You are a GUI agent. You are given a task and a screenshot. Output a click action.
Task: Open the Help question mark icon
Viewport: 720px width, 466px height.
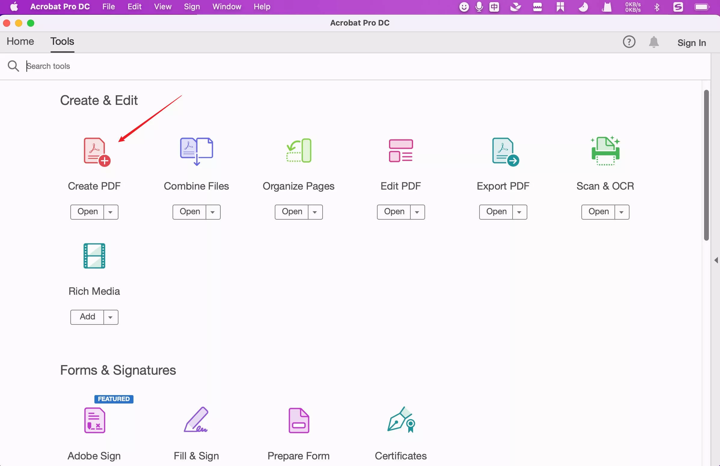[629, 42]
